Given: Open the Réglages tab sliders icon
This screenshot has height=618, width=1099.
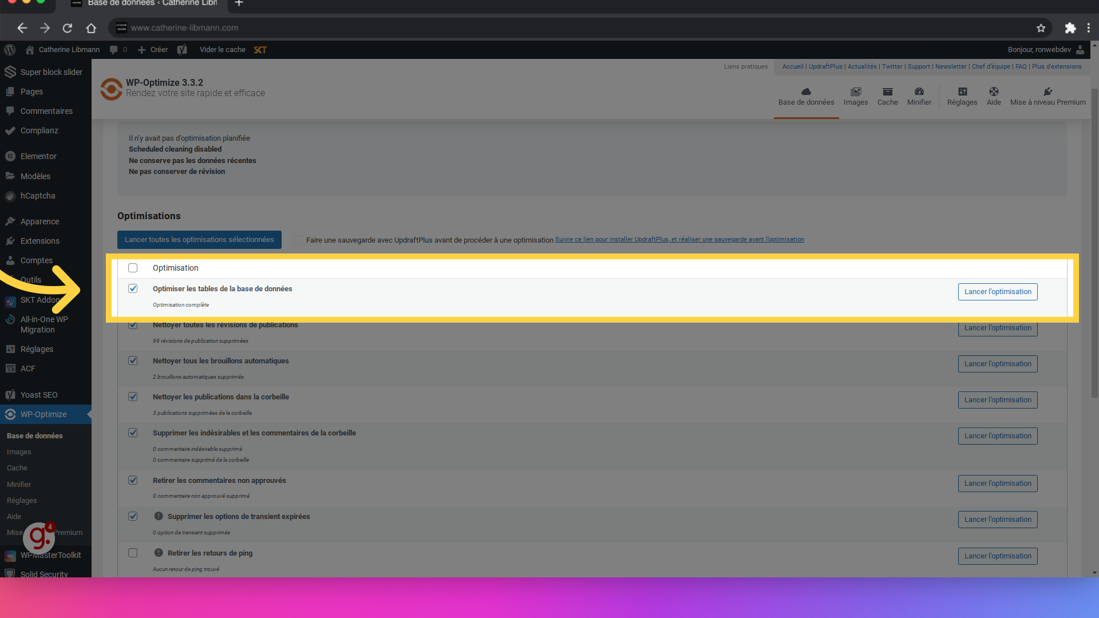Looking at the screenshot, I should pyautogui.click(x=962, y=92).
